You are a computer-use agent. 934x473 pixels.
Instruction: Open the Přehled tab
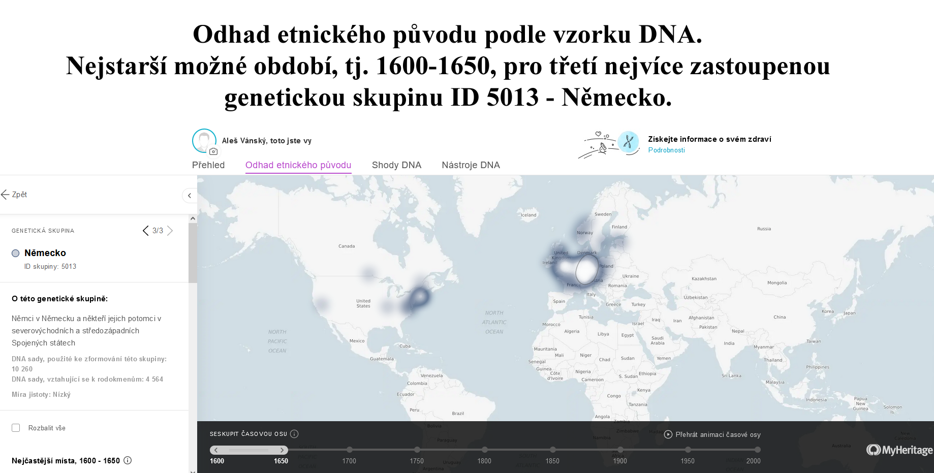tap(208, 165)
